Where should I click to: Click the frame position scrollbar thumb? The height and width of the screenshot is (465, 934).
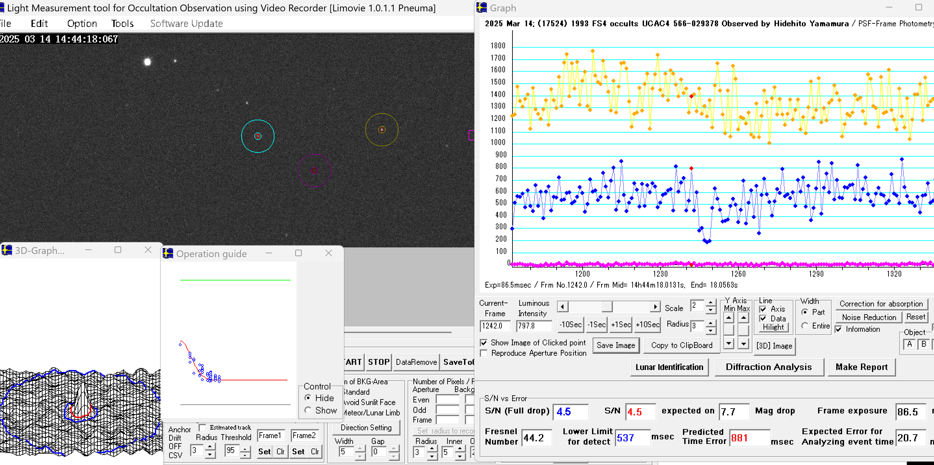607,307
